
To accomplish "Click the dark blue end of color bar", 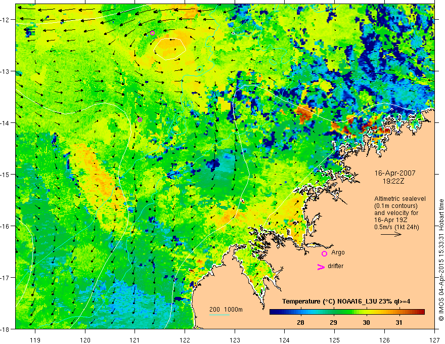I will pos(273,312).
